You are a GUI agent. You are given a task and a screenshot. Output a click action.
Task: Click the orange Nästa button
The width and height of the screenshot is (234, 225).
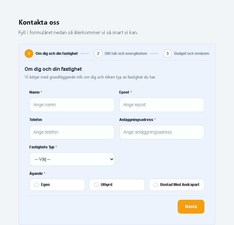pyautogui.click(x=191, y=207)
